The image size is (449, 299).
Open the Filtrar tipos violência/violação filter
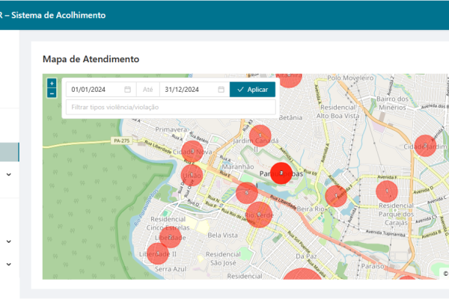point(168,108)
